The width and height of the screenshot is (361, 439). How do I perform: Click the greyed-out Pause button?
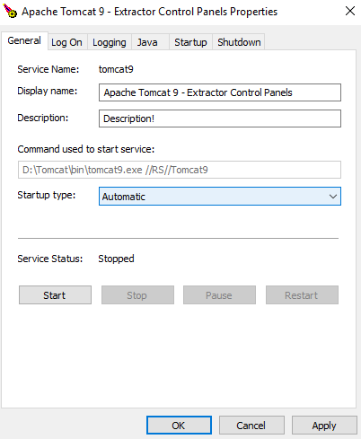(219, 295)
